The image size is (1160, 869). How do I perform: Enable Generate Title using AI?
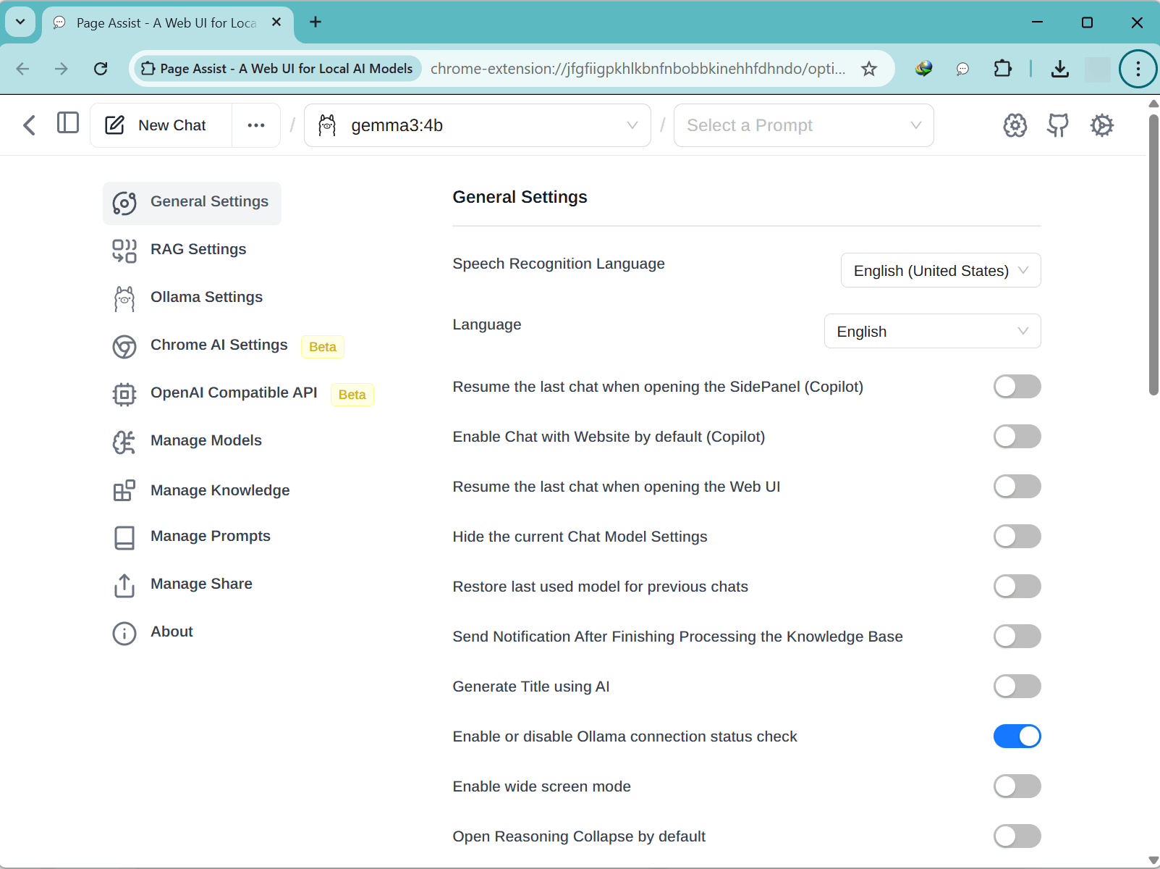pos(1017,687)
